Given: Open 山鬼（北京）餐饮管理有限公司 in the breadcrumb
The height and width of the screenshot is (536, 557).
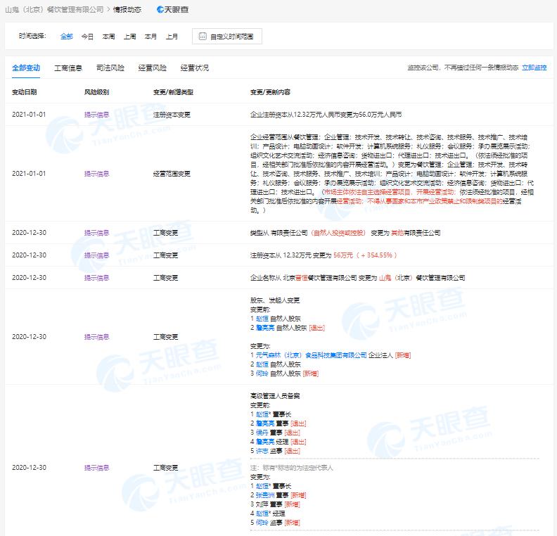Looking at the screenshot, I should tap(53, 10).
